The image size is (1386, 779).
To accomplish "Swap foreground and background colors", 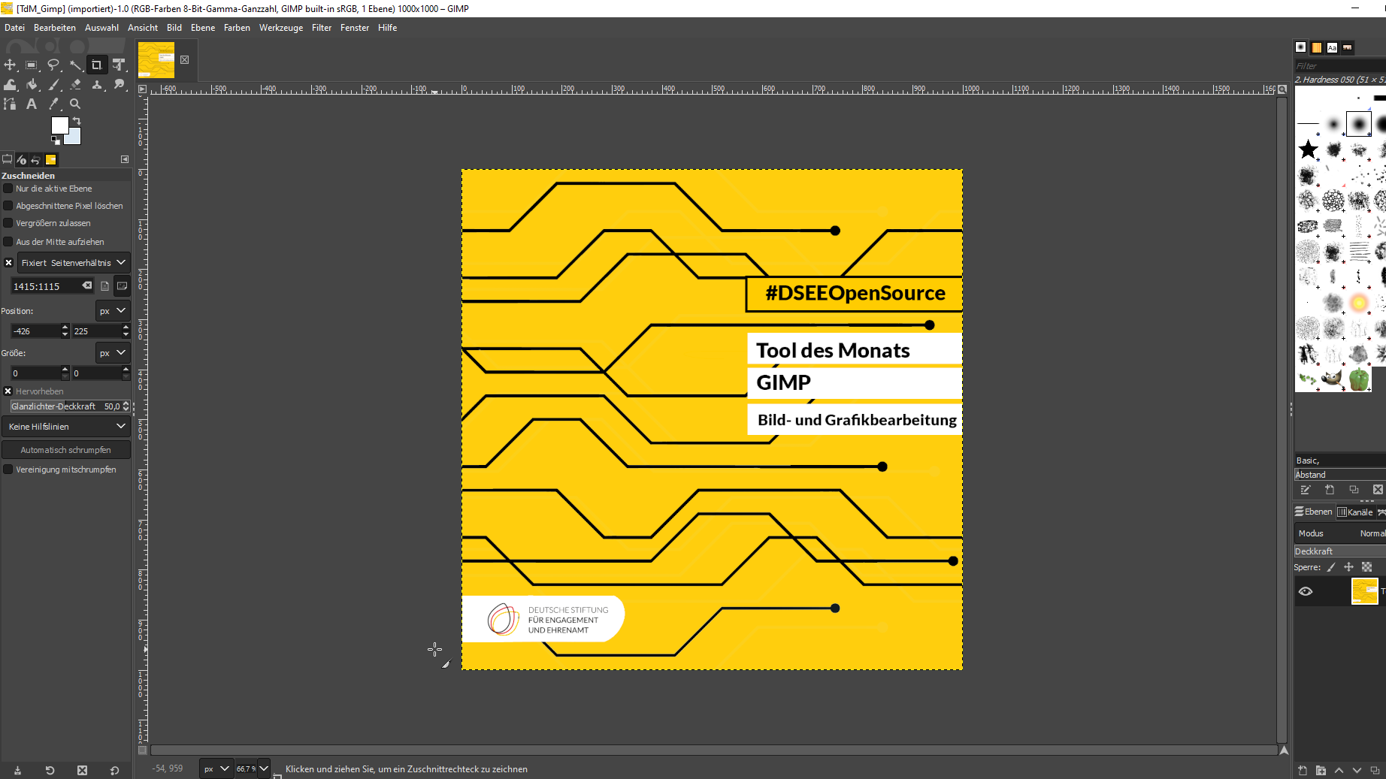I will tap(77, 120).
